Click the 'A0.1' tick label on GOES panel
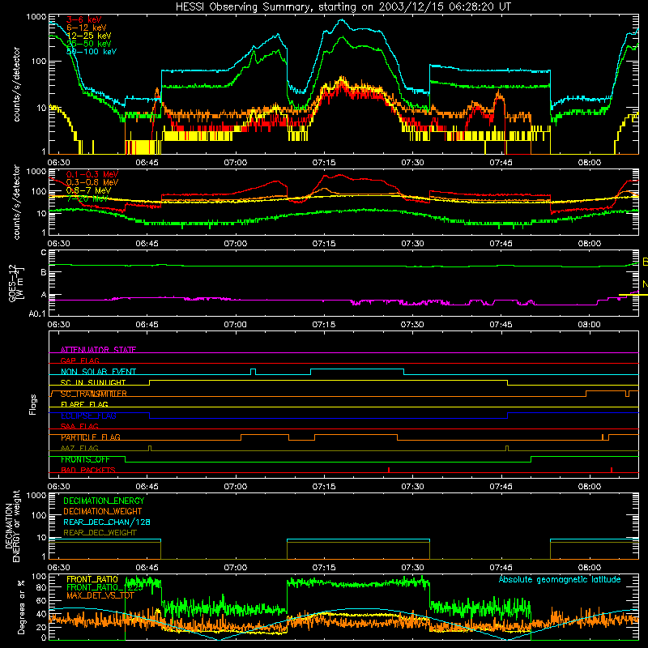Image resolution: width=648 pixels, height=648 pixels. 36,313
